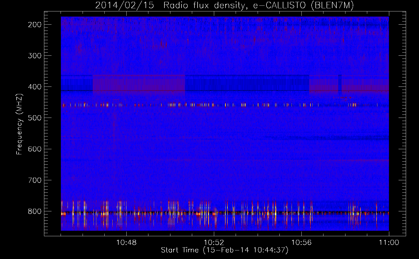This screenshot has width=419, height=259.
Task: Click the 'Frequency (MHZ)' axis label
Action: 19,124
